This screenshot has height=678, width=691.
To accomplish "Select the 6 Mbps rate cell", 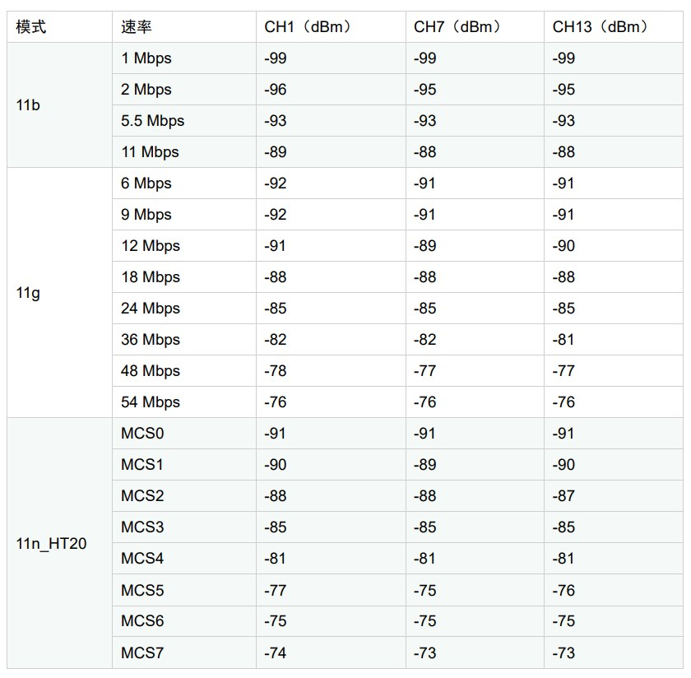I will pos(184,183).
